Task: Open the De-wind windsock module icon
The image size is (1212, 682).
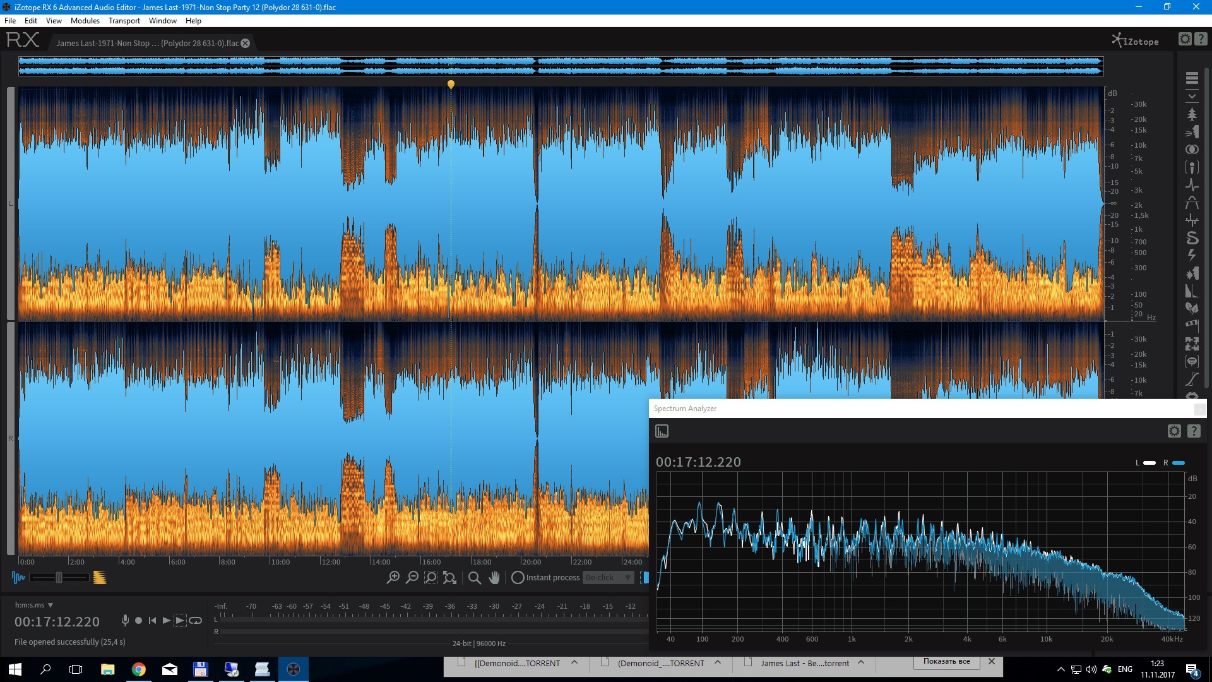Action: (1192, 325)
